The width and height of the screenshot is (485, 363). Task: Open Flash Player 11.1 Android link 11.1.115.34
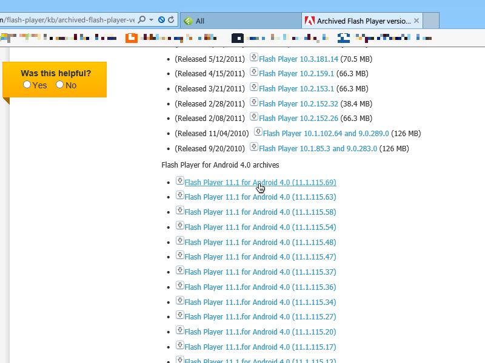[260, 302]
